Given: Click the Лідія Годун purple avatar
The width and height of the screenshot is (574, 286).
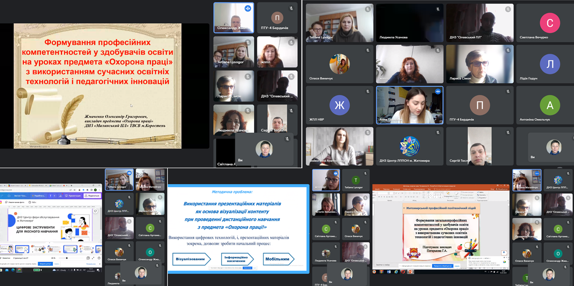Looking at the screenshot, I should click(550, 64).
